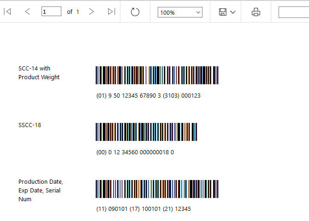
Task: Select text "(11) 090101 (17) 100101 (21) 12345"
Action: pos(143,209)
